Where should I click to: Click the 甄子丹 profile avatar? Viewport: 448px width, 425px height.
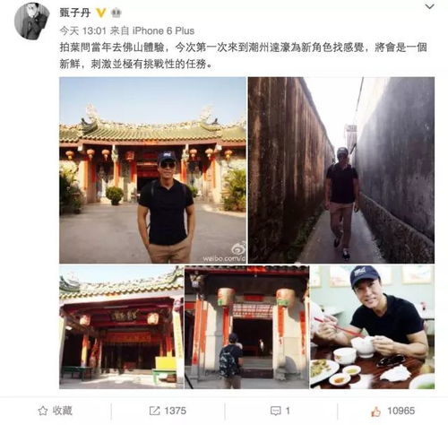pyautogui.click(x=32, y=21)
